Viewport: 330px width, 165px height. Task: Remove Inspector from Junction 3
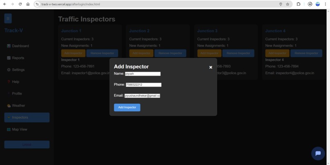click(238, 54)
